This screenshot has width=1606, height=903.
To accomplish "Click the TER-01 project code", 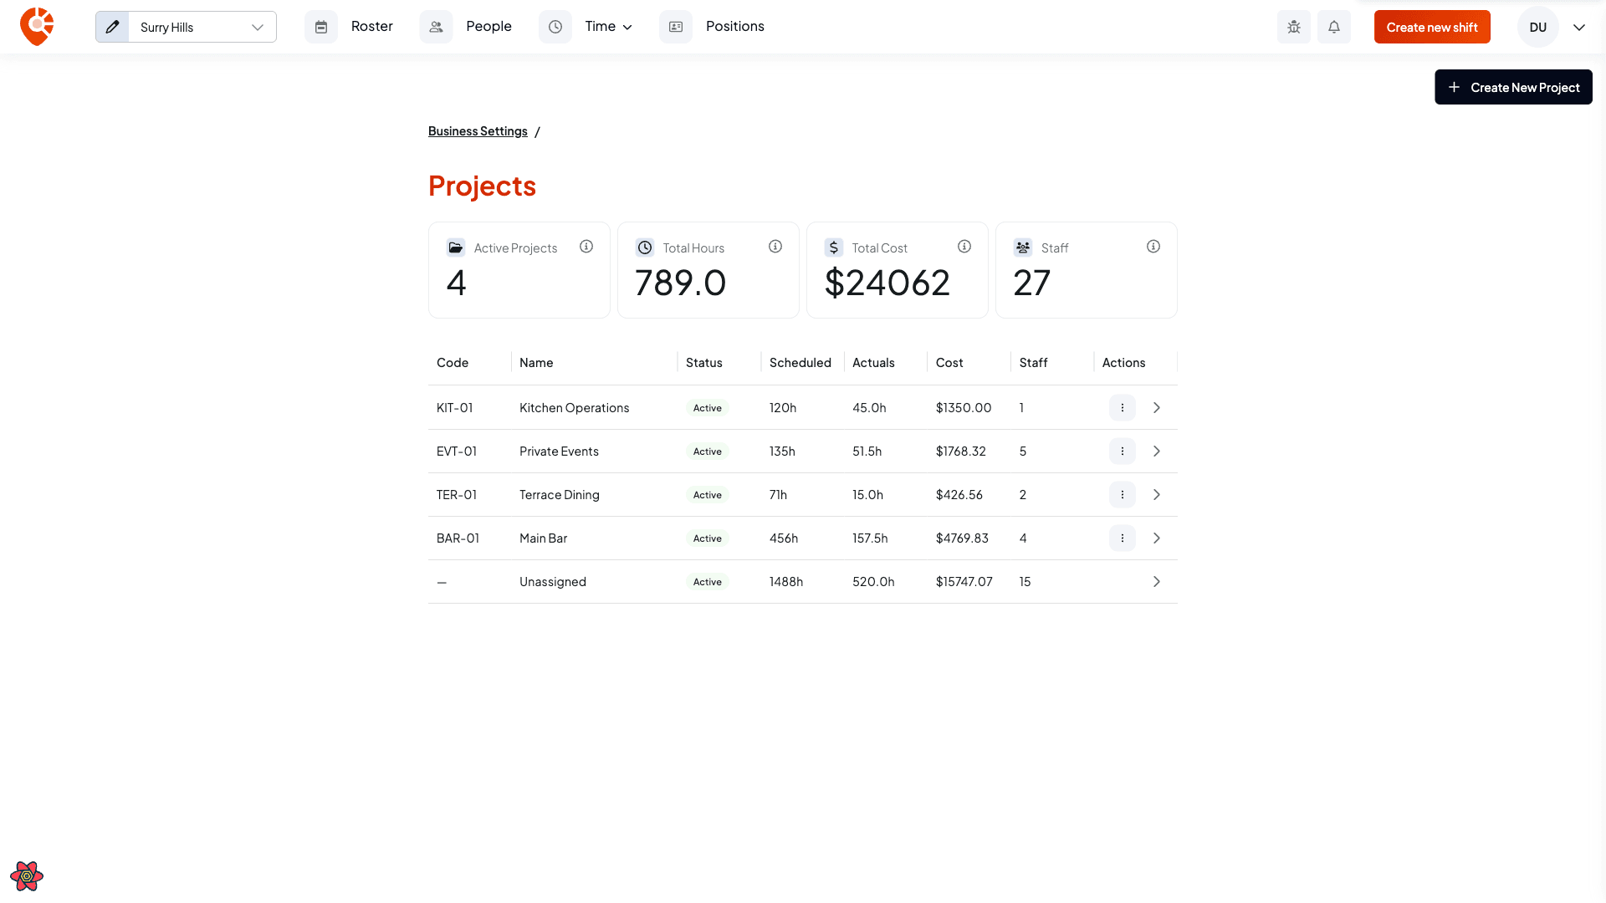I will pos(457,495).
